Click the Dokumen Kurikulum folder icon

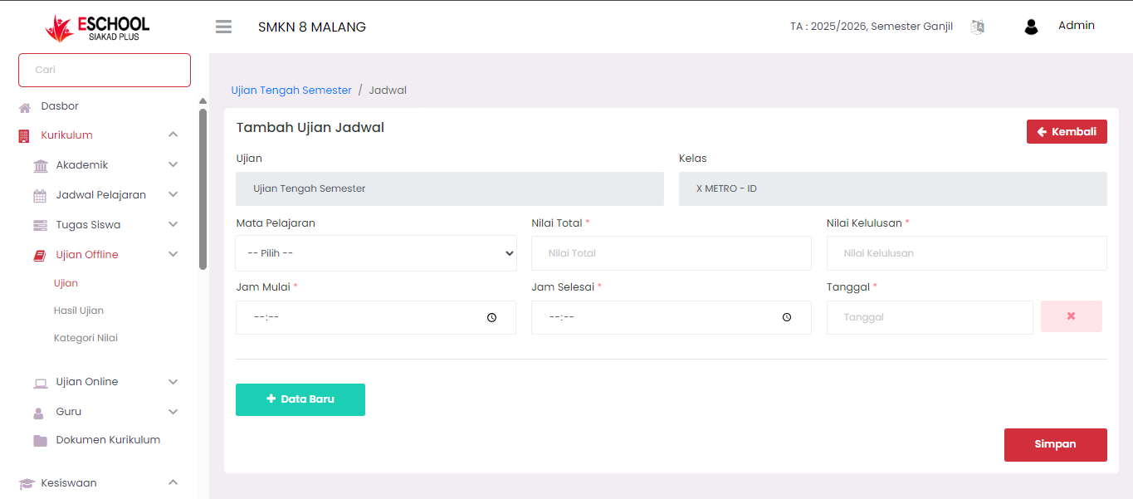[x=40, y=441]
